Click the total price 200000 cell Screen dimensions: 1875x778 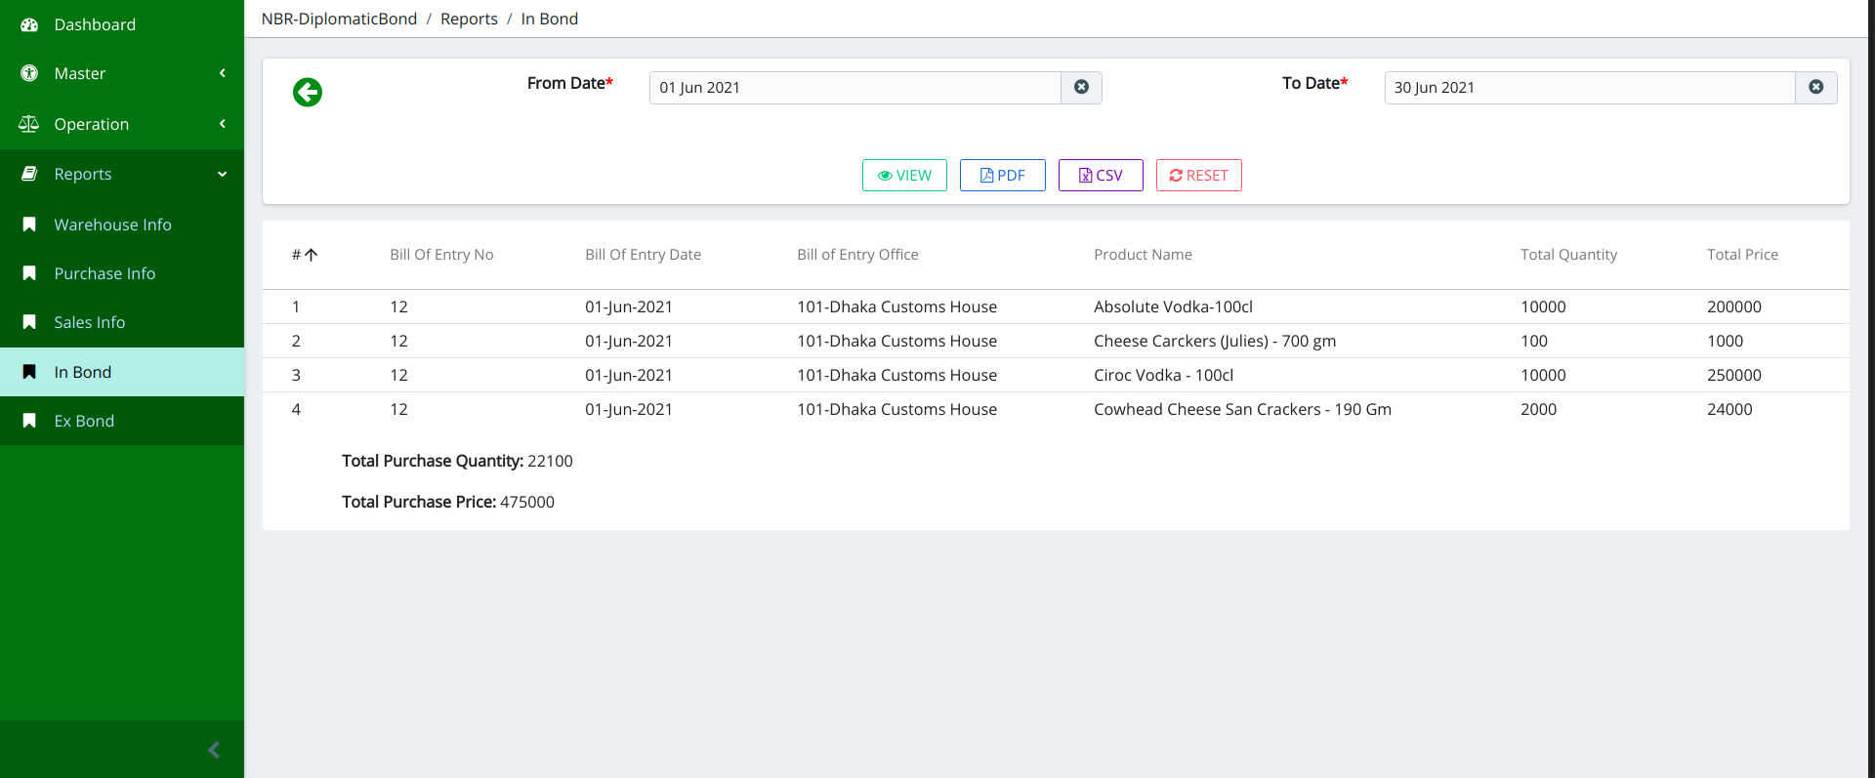tap(1734, 307)
